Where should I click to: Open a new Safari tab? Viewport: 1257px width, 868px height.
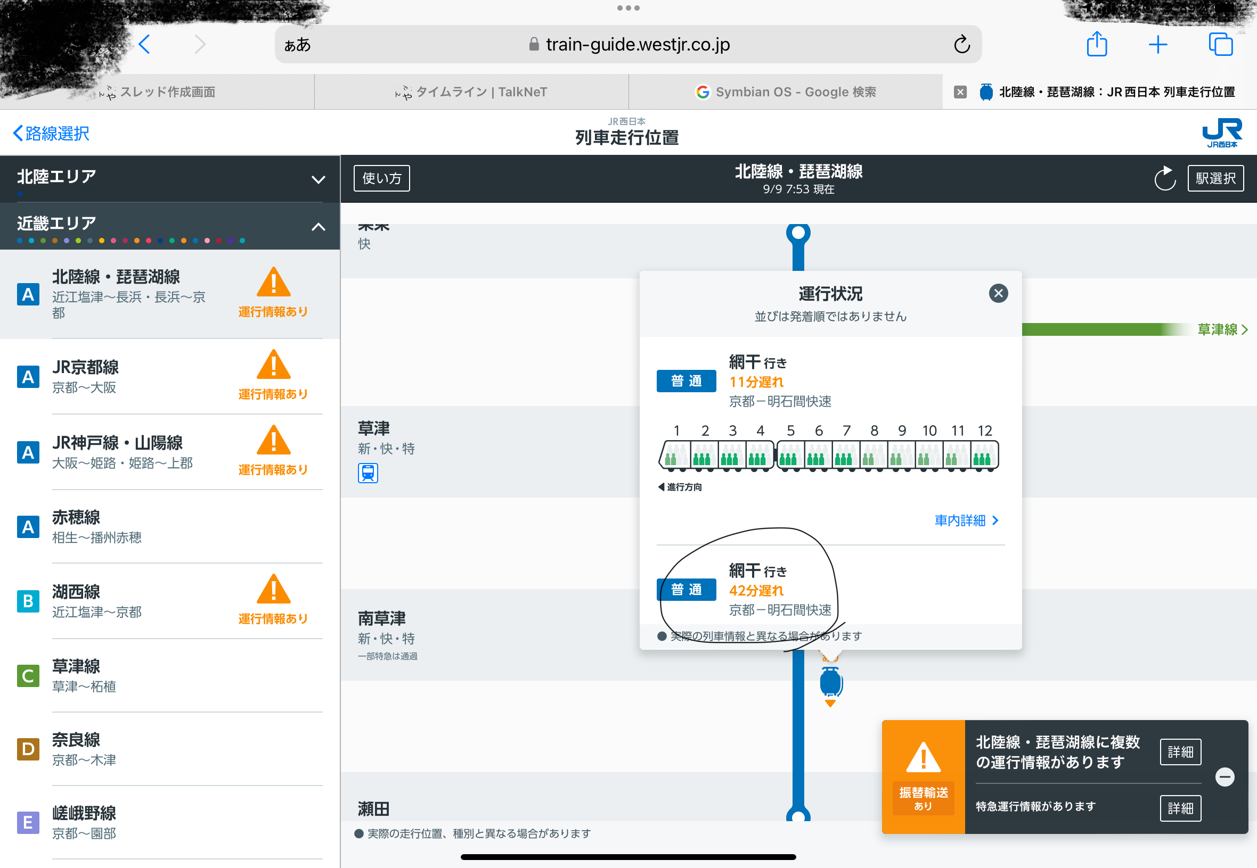tap(1158, 45)
